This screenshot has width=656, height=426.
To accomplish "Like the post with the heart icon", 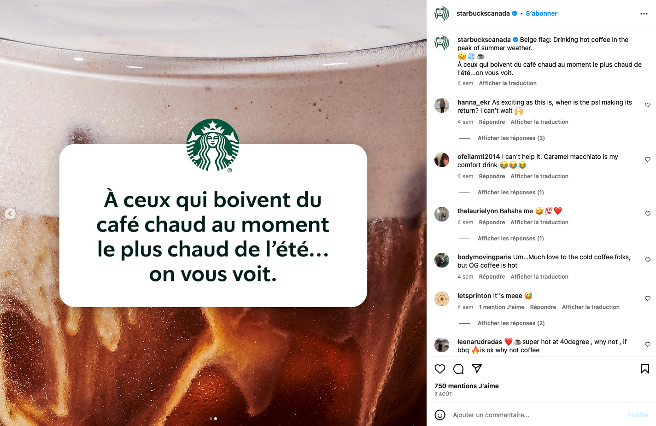I will 440,369.
